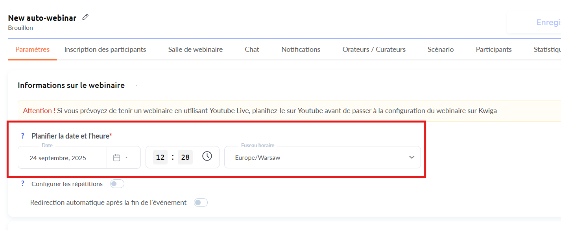Viewport: 561px width, 230px height.
Task: Open the Inscription des participants tab
Action: 105,49
